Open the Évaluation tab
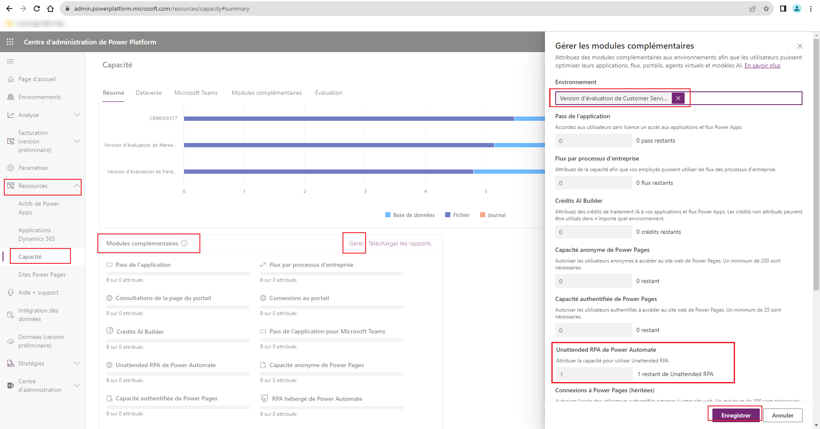The image size is (820, 429). pos(329,93)
